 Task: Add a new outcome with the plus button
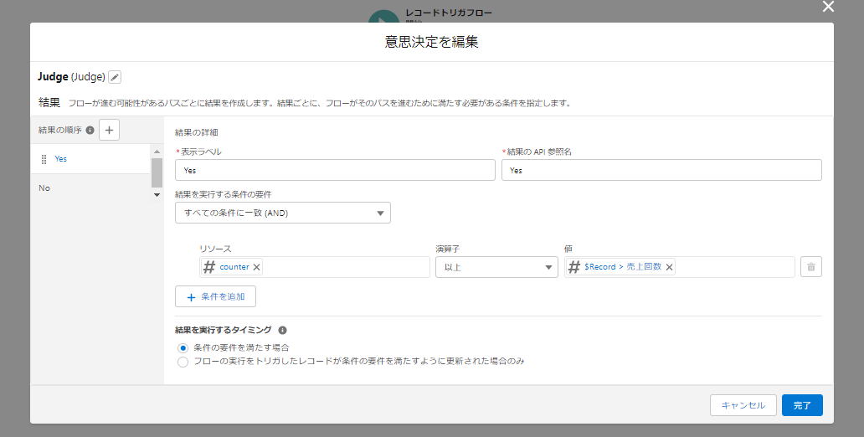109,130
